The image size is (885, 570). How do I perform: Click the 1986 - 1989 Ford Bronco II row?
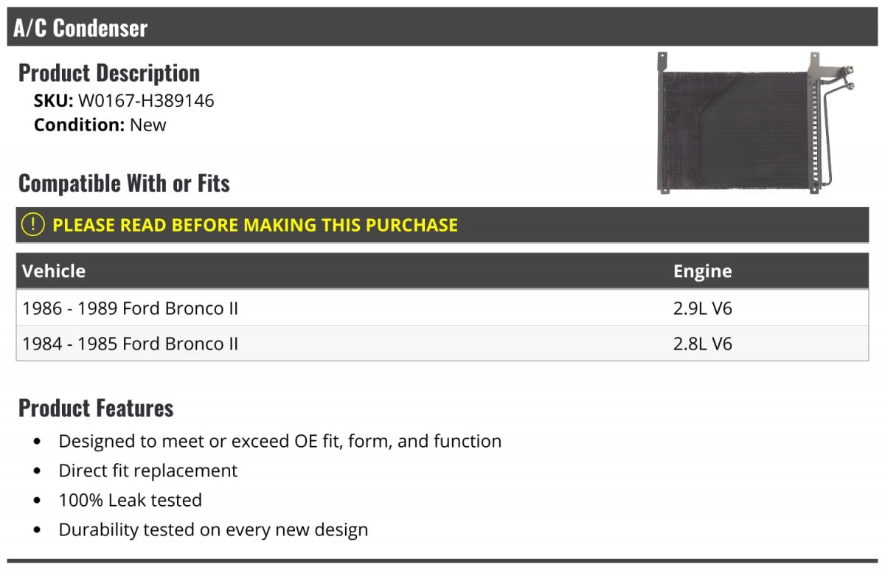pyautogui.click(x=442, y=308)
